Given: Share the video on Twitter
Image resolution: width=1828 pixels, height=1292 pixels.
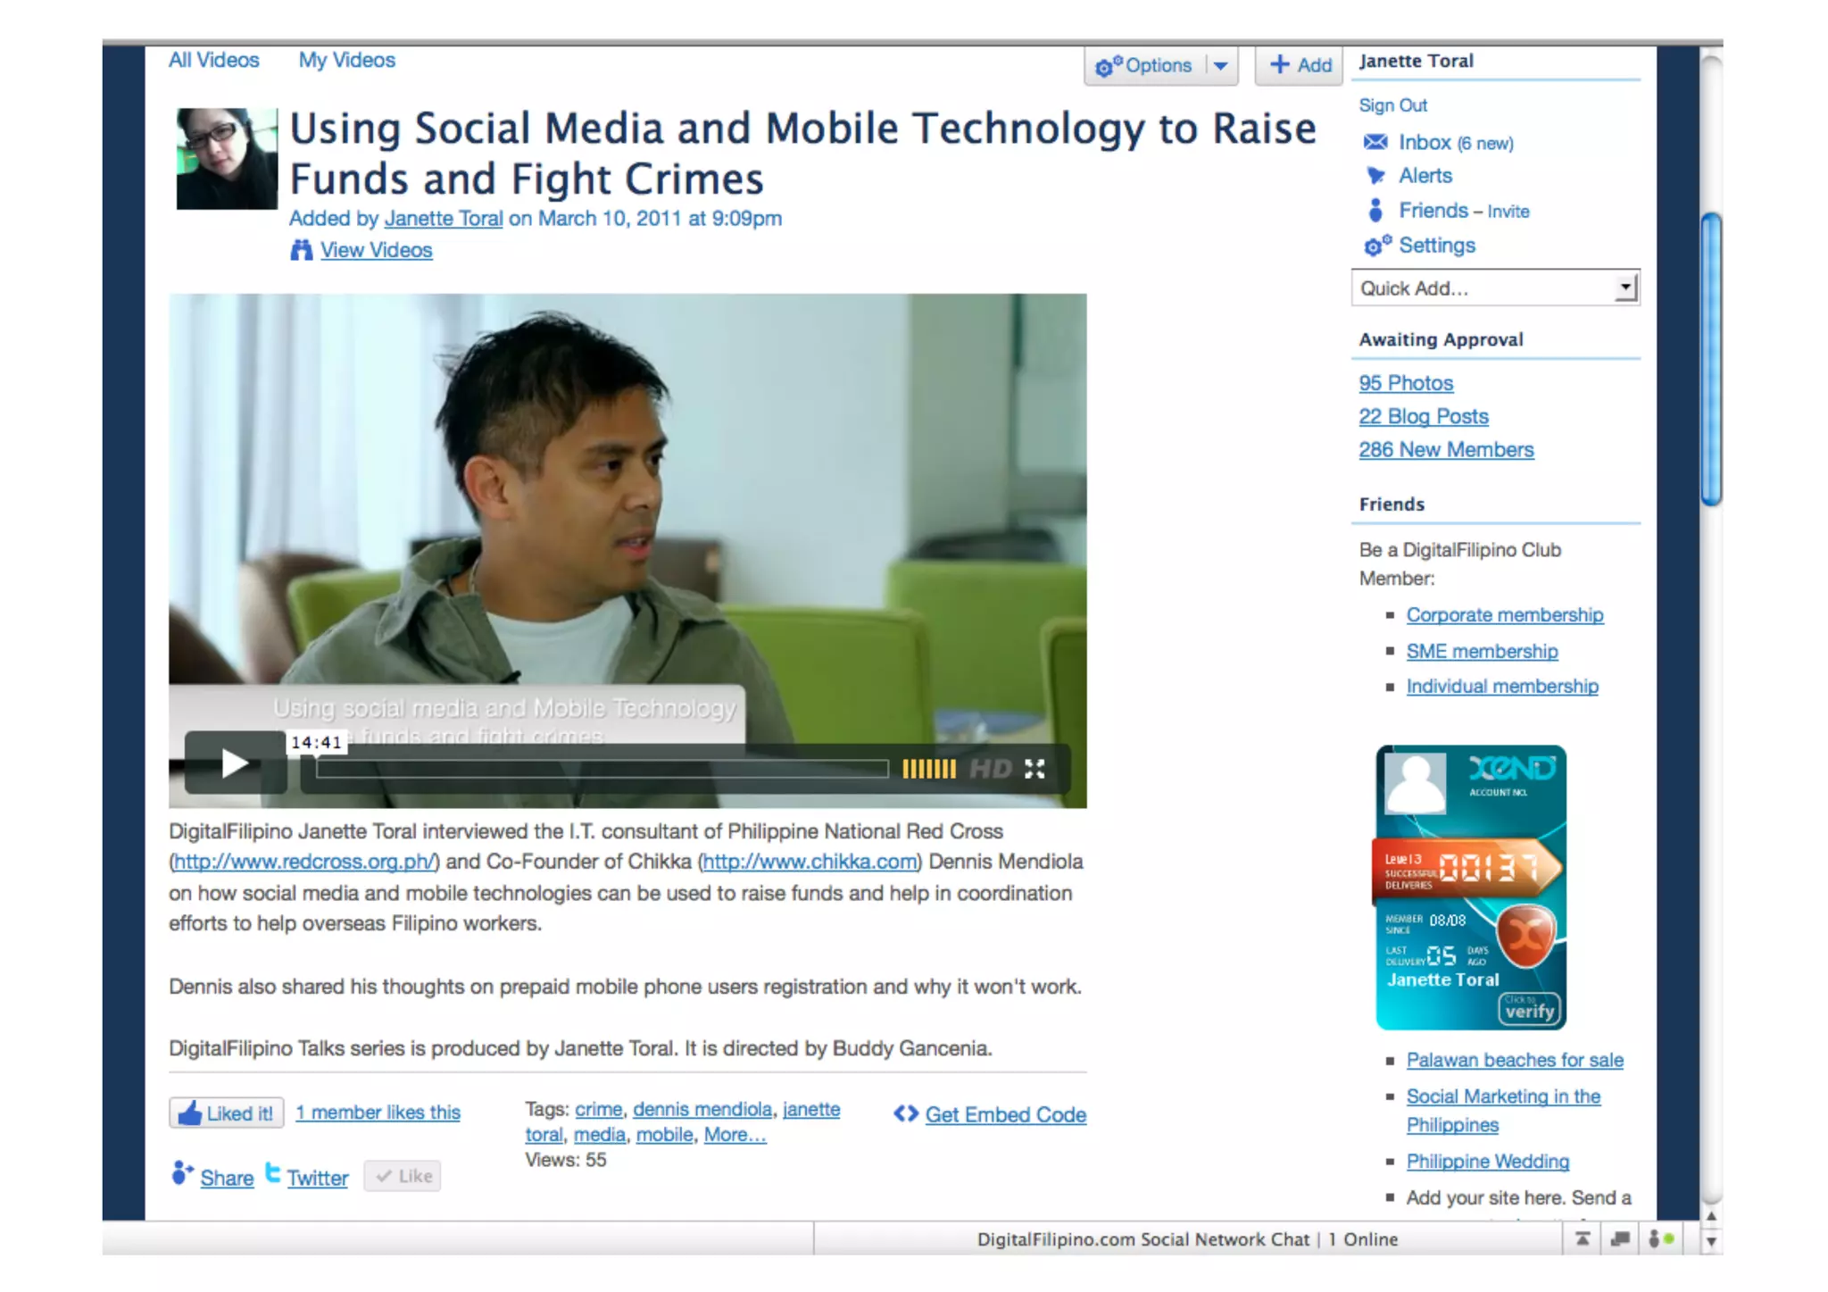Looking at the screenshot, I should point(317,1178).
